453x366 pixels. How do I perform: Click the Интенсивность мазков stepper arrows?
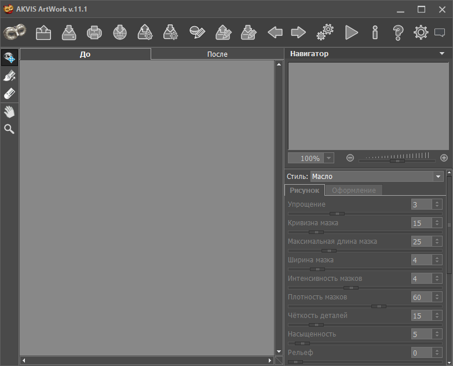click(x=437, y=279)
